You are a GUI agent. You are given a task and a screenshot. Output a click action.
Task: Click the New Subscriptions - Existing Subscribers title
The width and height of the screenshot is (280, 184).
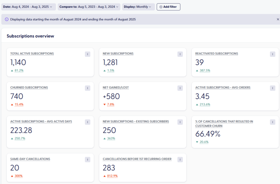136,122
